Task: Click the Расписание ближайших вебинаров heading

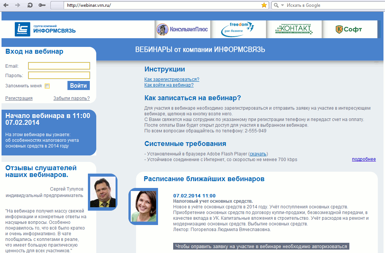Action: [x=204, y=179]
